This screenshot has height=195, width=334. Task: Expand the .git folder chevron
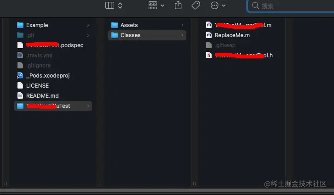click(88, 35)
